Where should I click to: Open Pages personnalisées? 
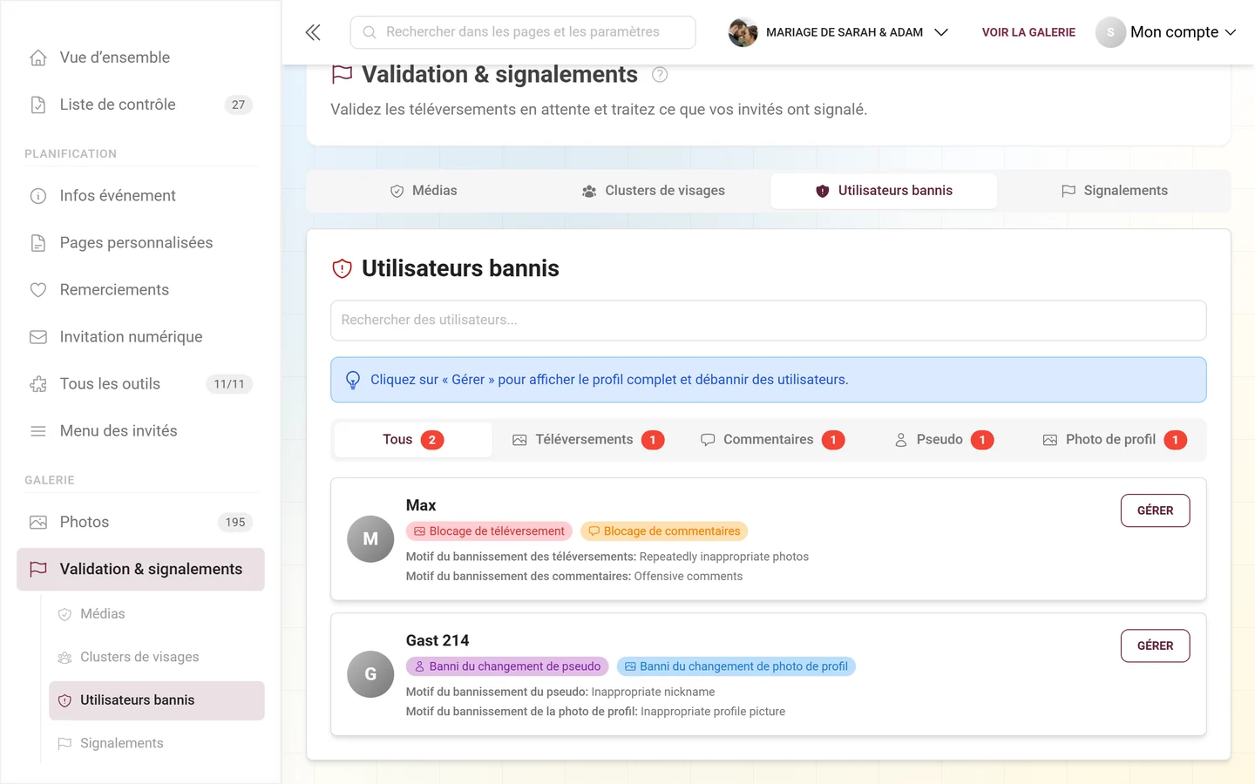[140, 243]
